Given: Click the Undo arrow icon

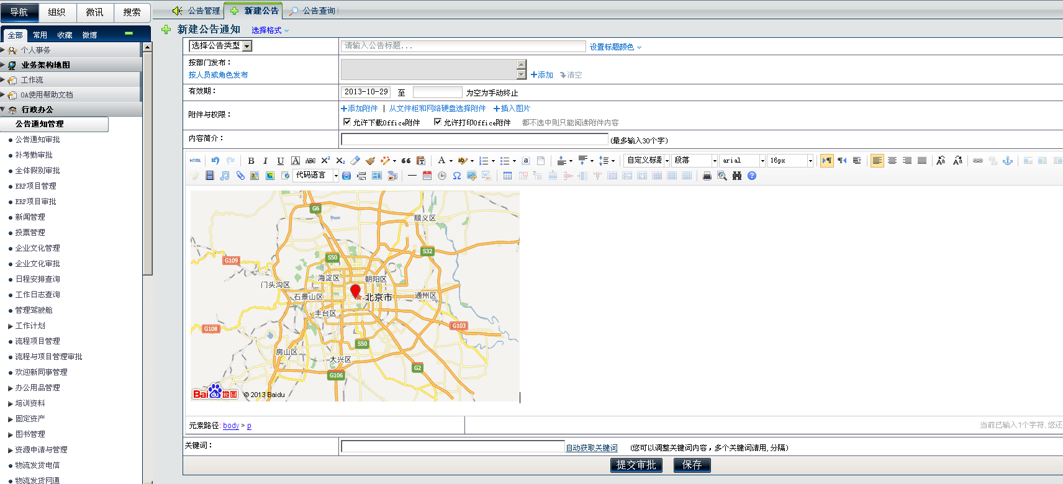Looking at the screenshot, I should [x=215, y=160].
